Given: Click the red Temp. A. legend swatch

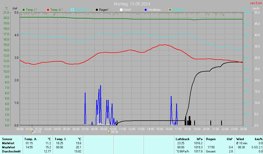Looking at the screenshot, I should (48, 10).
